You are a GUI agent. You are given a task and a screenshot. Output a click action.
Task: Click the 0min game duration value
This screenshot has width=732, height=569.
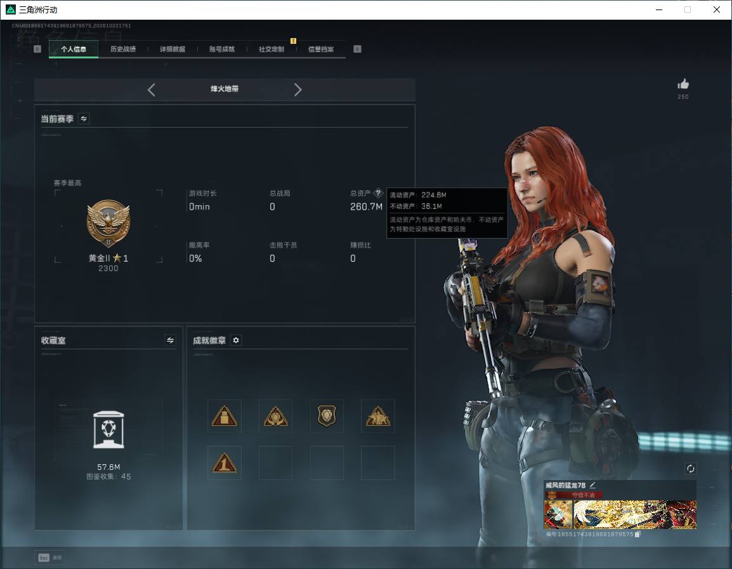[199, 206]
